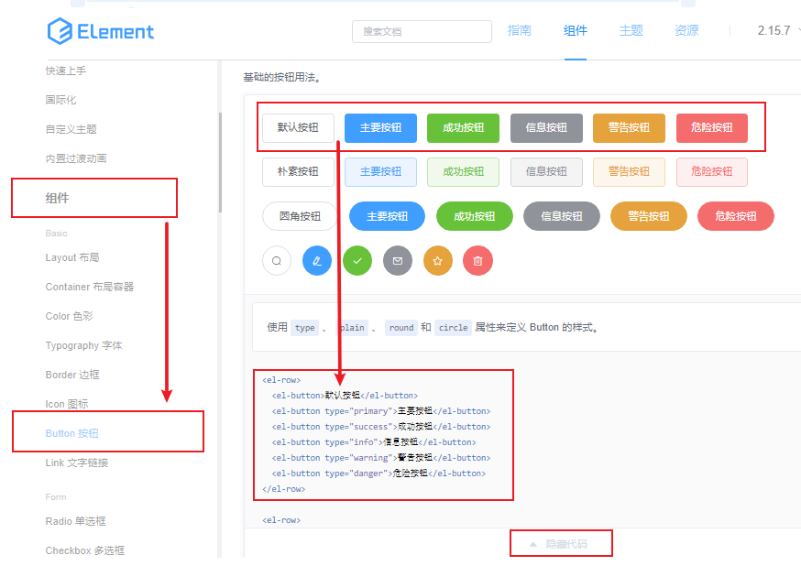Open the 2.15.7 version dropdown
This screenshot has width=801, height=577.
778,30
